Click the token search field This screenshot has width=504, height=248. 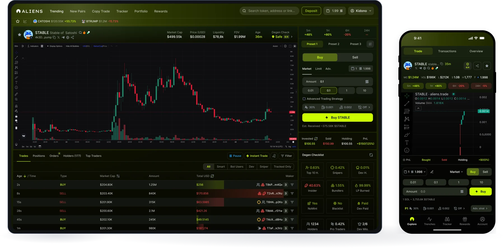(269, 11)
